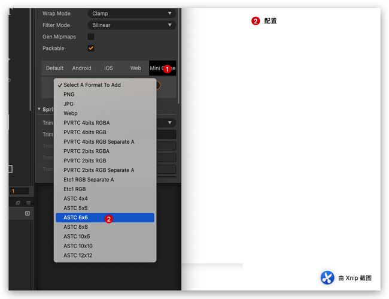
Task: Uncheck the Packable checkbox
Action: coord(91,48)
